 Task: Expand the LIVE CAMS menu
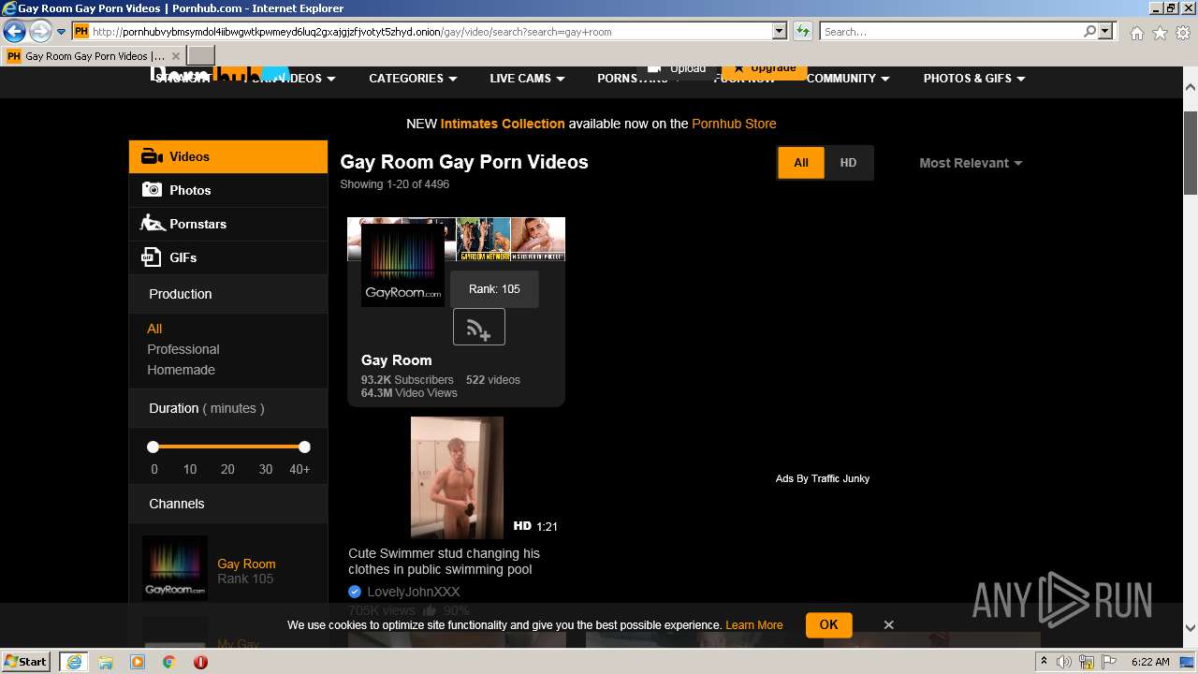[x=527, y=79]
